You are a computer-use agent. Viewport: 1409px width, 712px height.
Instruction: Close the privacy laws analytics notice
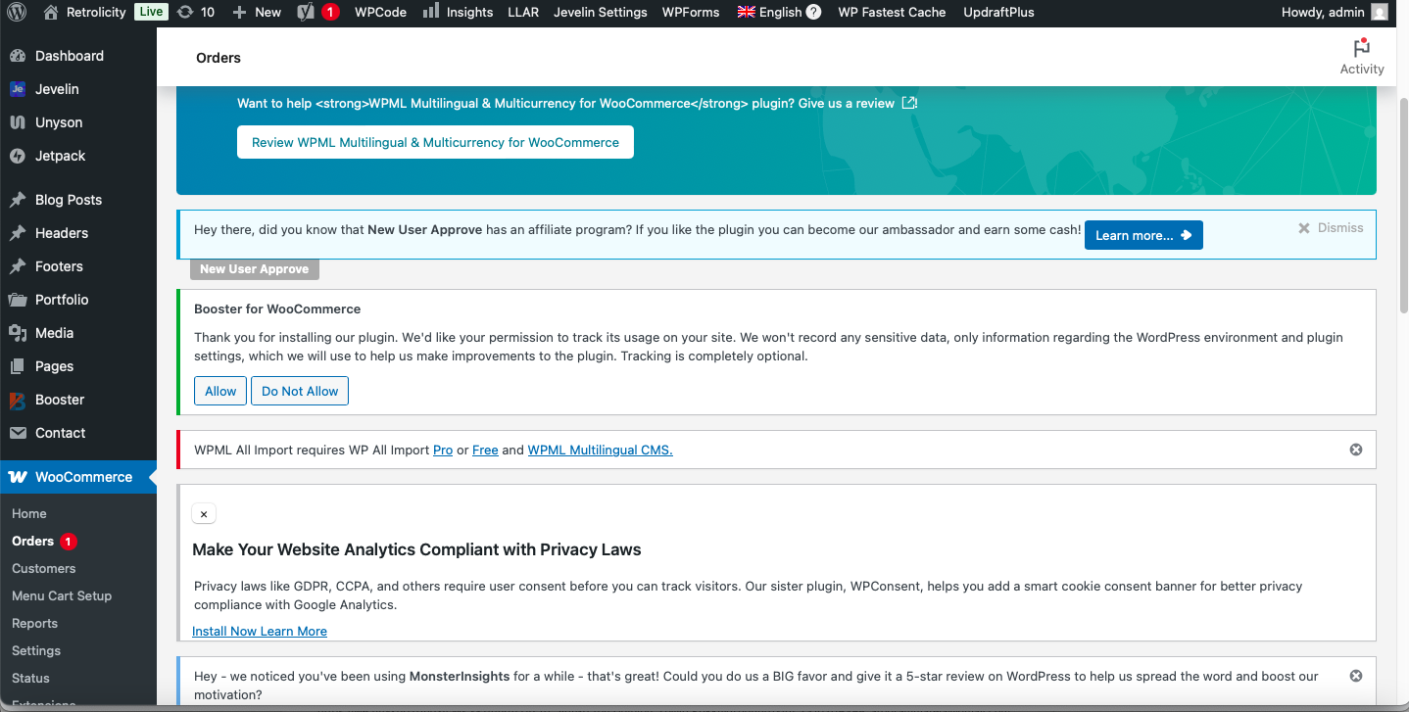(204, 513)
